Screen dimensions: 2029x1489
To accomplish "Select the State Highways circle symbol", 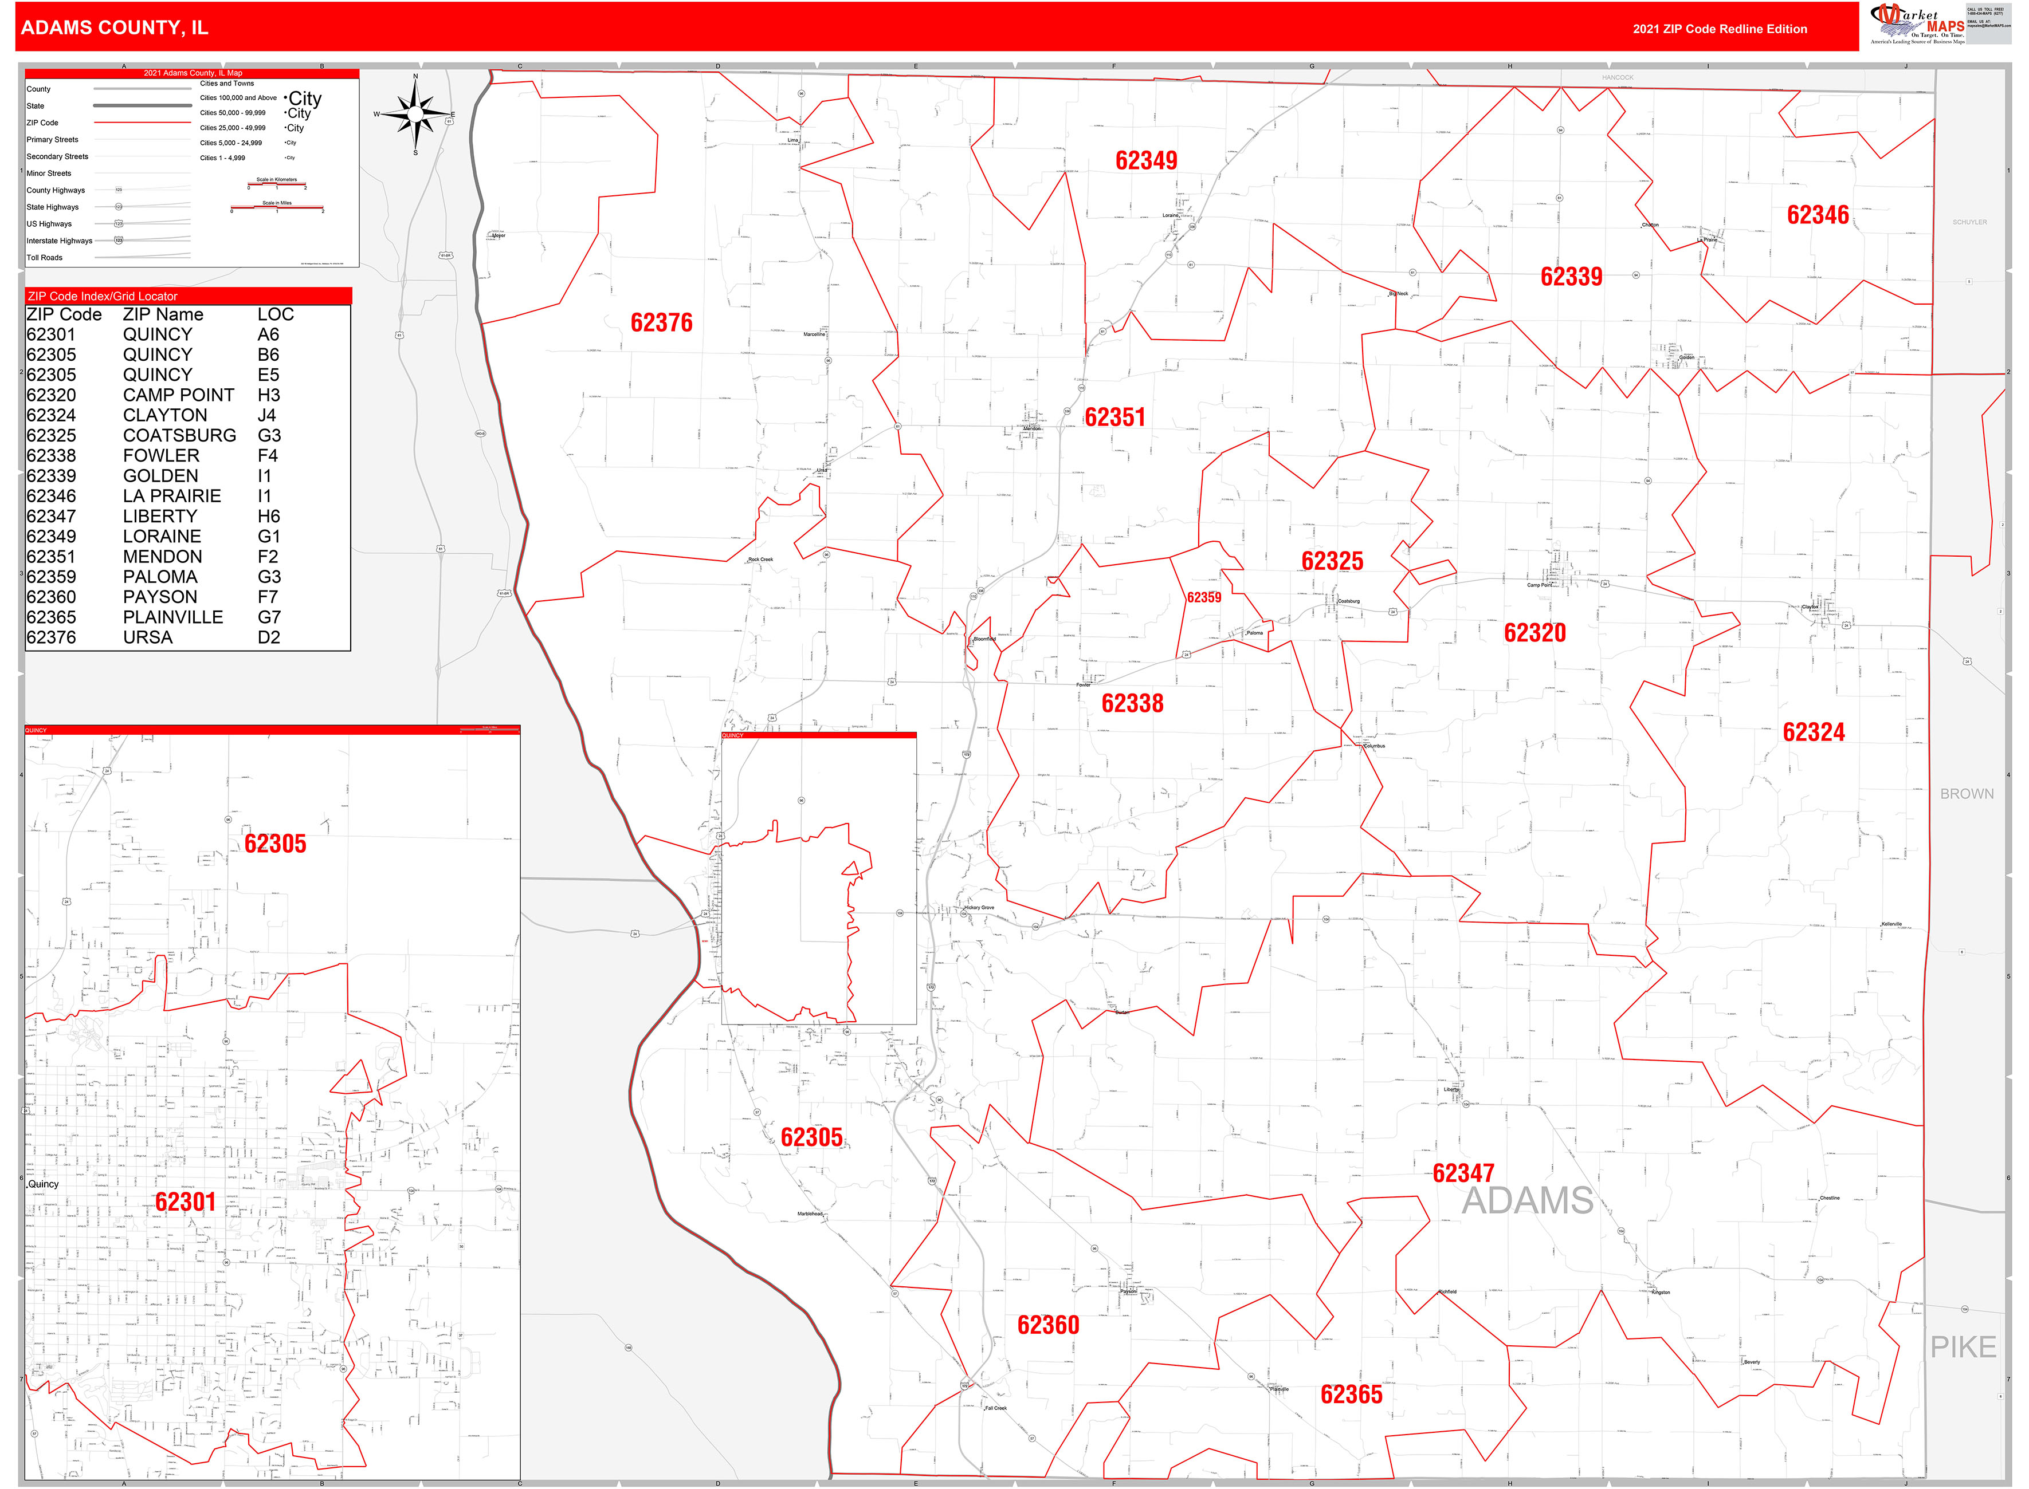I will [119, 206].
